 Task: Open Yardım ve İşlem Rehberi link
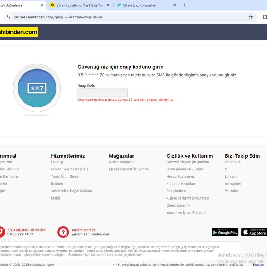click(x=186, y=213)
